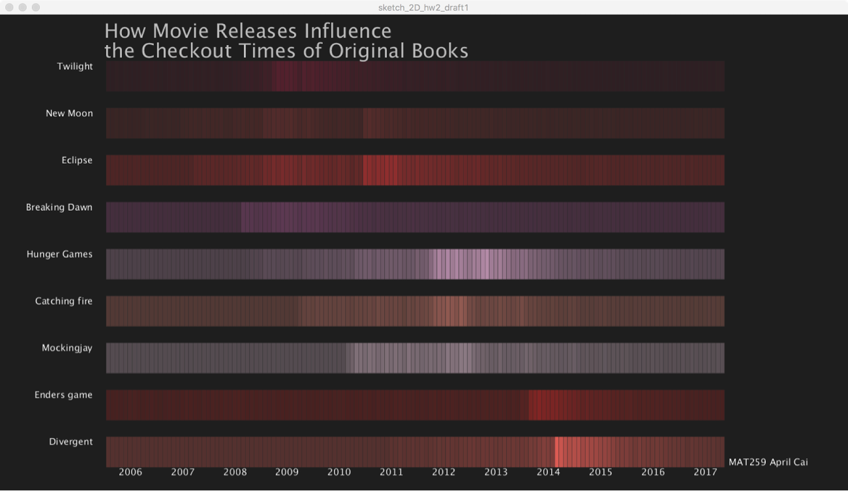Click the MAT259 April Cai credit text

pos(768,462)
